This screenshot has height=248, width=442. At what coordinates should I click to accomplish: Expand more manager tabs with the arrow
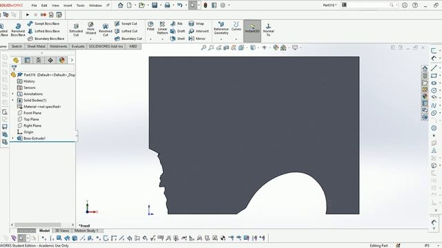[72, 60]
